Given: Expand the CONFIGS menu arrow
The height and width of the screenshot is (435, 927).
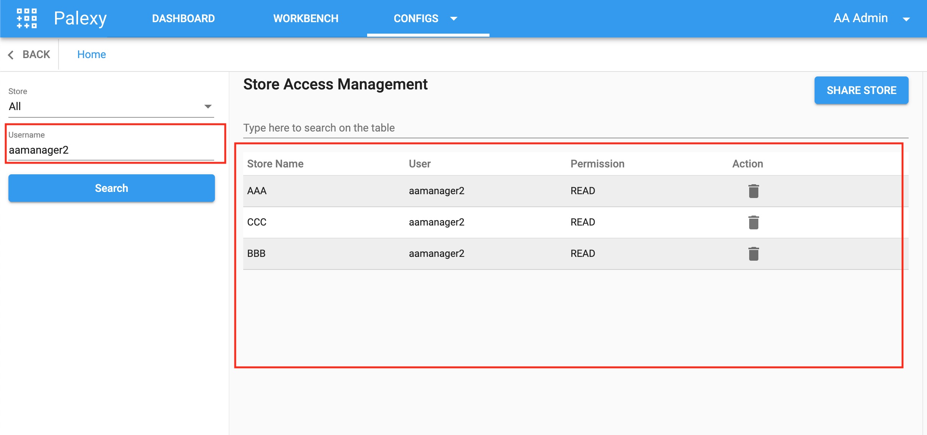Looking at the screenshot, I should [454, 18].
